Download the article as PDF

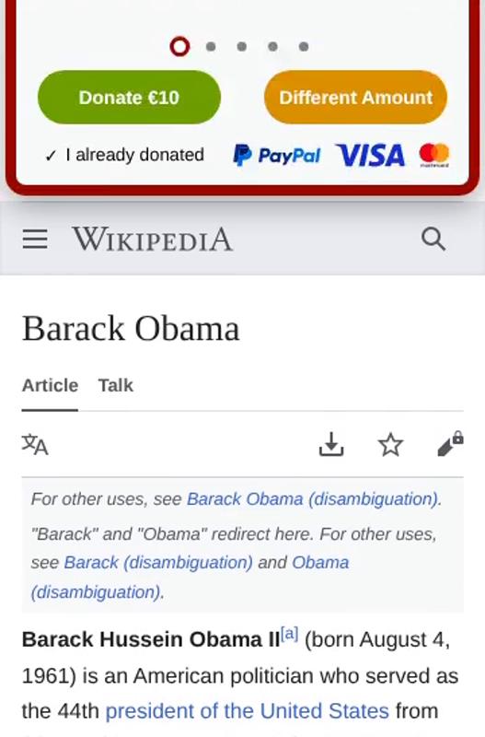point(331,444)
